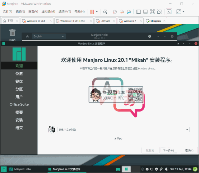The height and width of the screenshot is (173, 199).
Task: Click the snapshot clock icon in VMware toolbar
Action: point(115,12)
